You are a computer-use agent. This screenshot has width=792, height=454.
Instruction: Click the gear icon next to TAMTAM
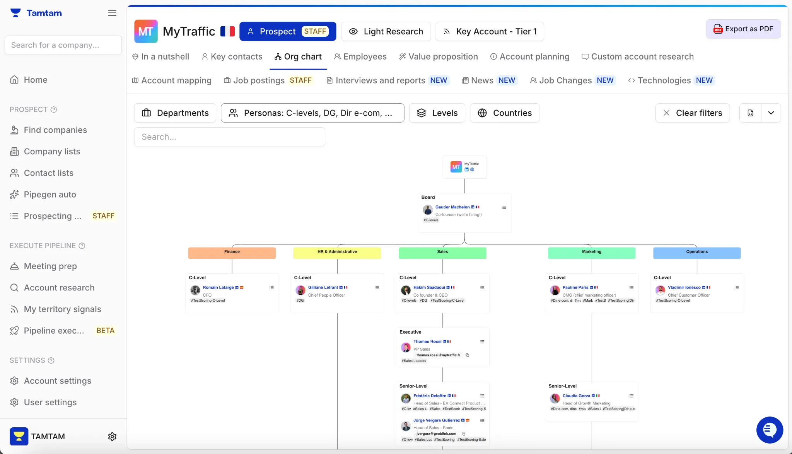(x=112, y=437)
